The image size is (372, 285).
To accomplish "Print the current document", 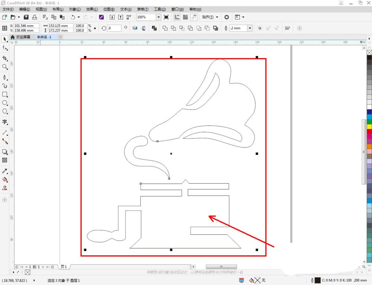I will tap(35, 17).
